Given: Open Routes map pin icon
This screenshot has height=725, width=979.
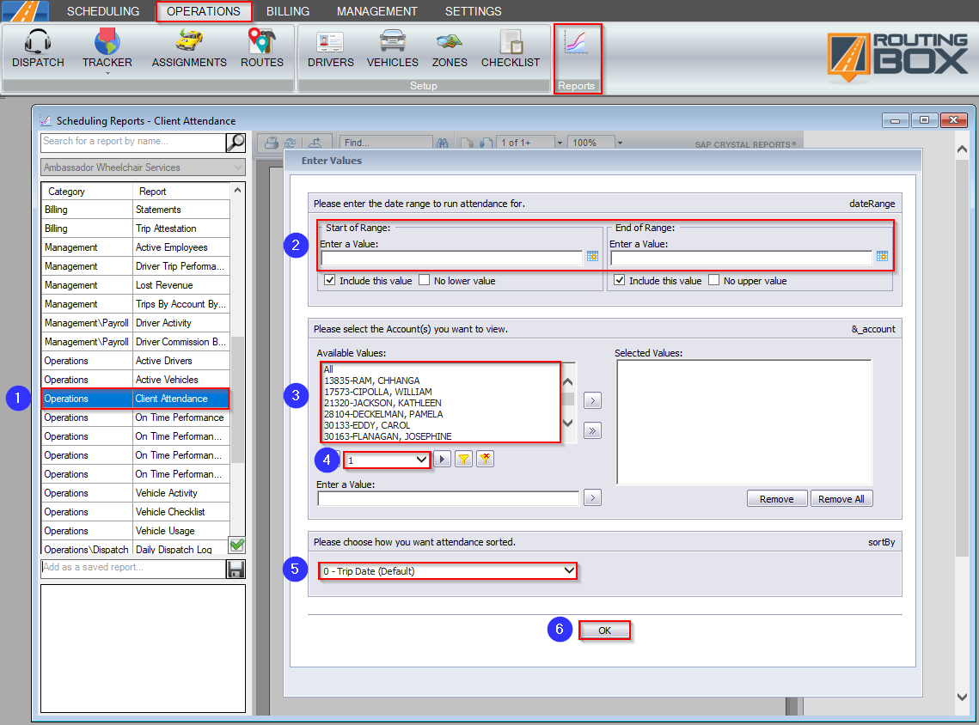Looking at the screenshot, I should pos(261,43).
